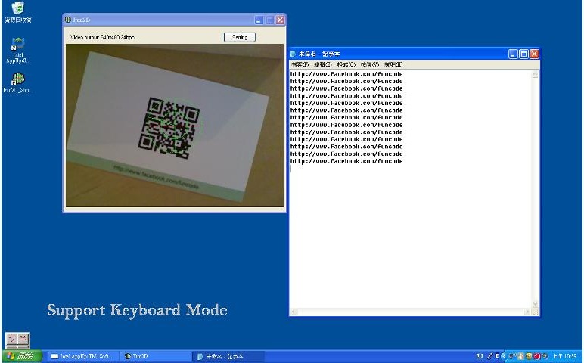Minimize the Fun2D window
The width and height of the screenshot is (584, 363).
tap(259, 20)
